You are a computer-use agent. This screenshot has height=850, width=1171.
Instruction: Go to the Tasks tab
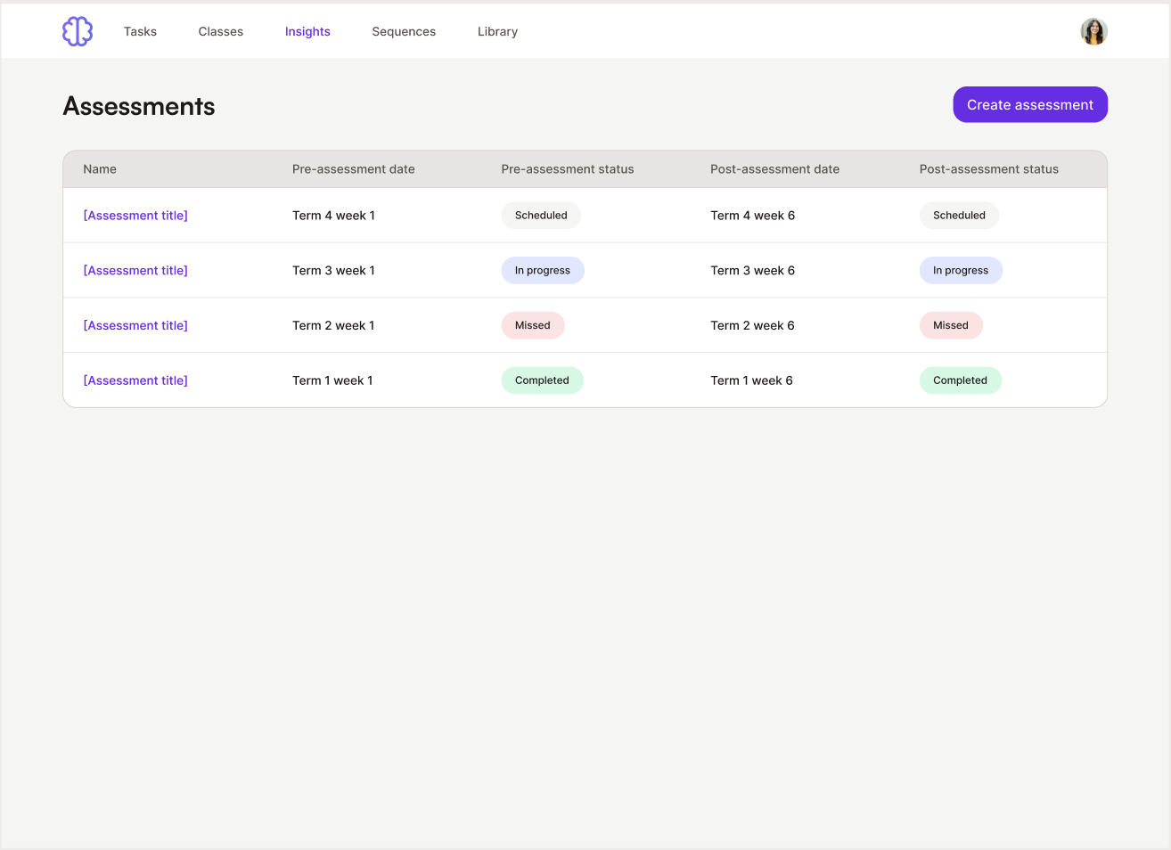click(x=140, y=31)
